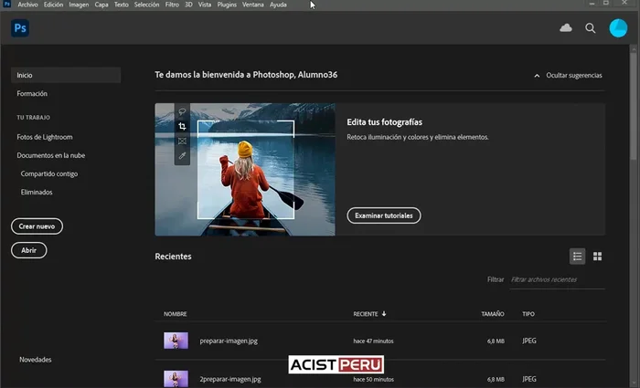
Task: Click file name 2preparar-imagen.jpg
Action: [x=230, y=380]
